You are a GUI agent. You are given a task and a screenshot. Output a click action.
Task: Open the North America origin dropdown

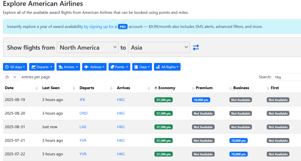click(88, 47)
